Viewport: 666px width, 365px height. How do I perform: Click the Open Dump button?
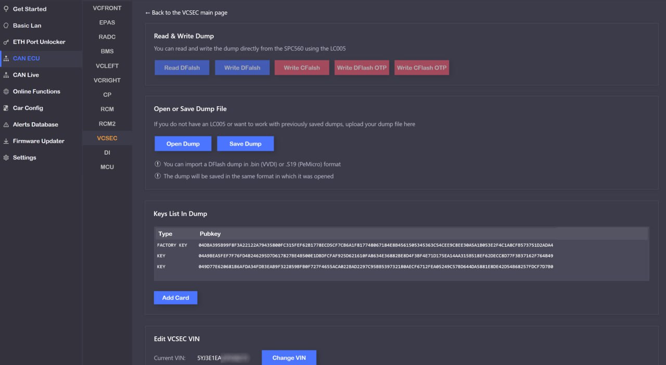183,144
